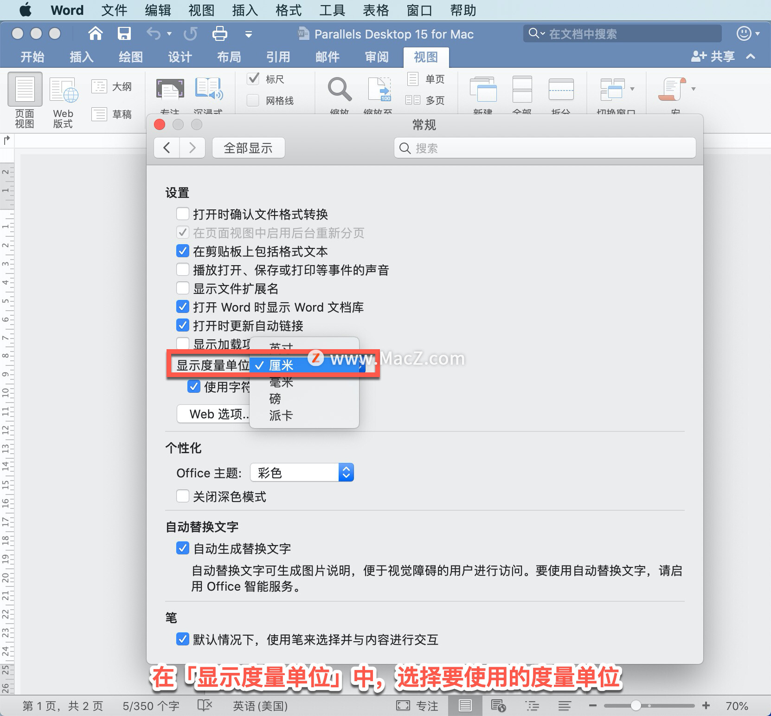771x716 pixels.
Task: Save the document with the floppy disk icon
Action: click(124, 33)
